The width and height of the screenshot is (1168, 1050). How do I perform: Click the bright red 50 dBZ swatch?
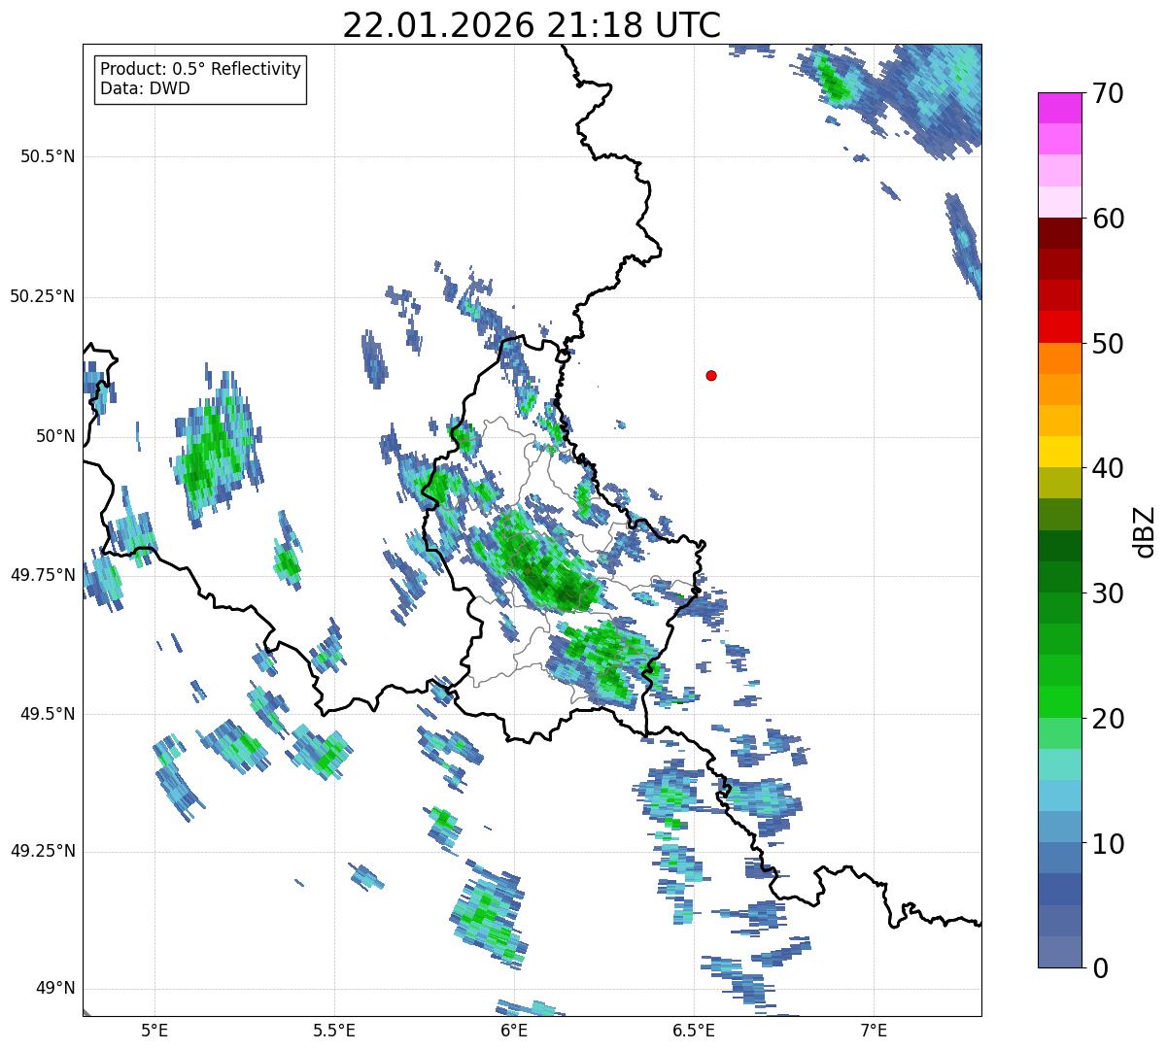(1059, 327)
